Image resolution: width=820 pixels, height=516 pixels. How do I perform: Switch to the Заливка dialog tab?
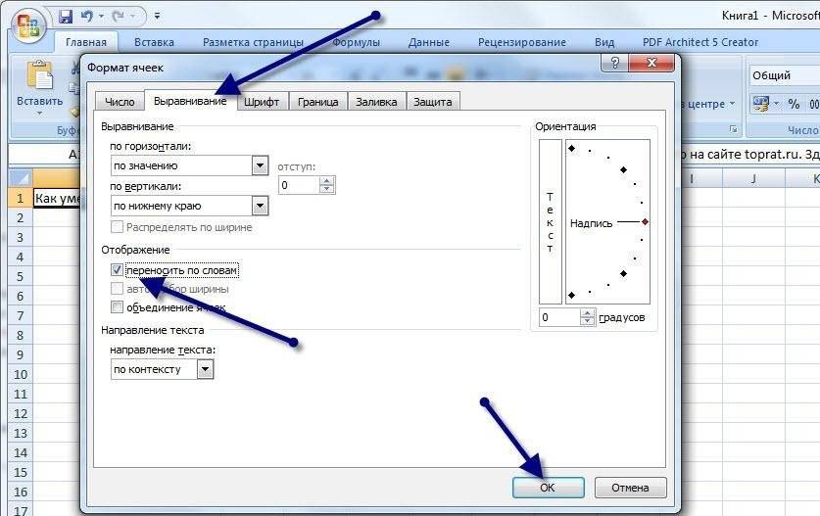click(376, 102)
